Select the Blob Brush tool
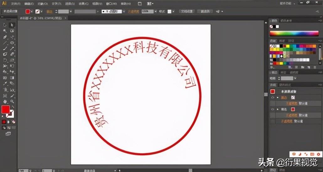Screen dimensions: 323x172 (5, 54)
